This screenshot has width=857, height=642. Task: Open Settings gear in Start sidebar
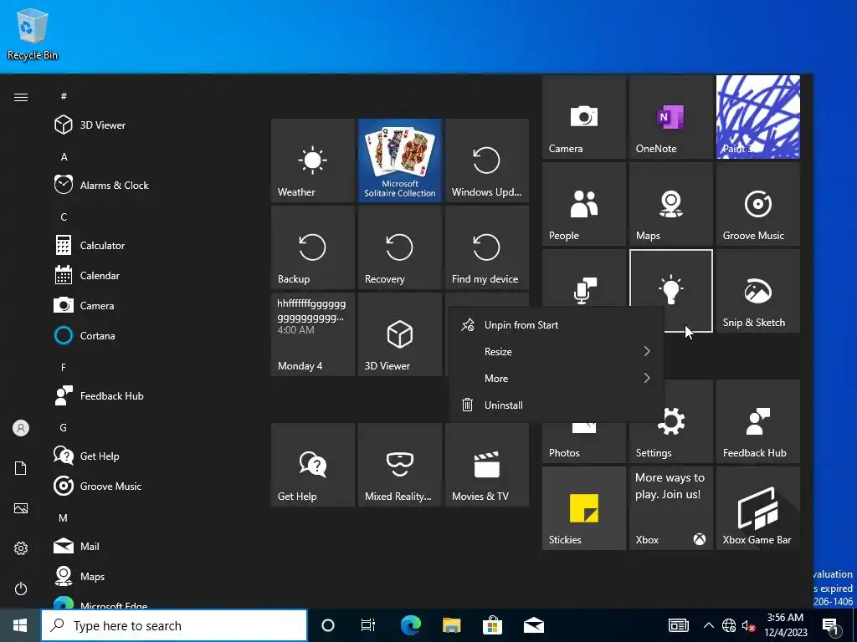(x=21, y=548)
